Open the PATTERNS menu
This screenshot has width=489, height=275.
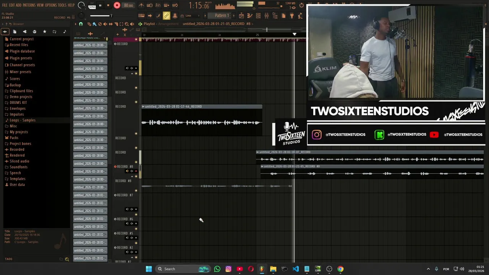[29, 5]
